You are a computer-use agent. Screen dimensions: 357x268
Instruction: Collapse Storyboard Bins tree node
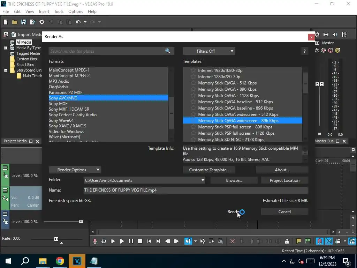(x=6, y=70)
